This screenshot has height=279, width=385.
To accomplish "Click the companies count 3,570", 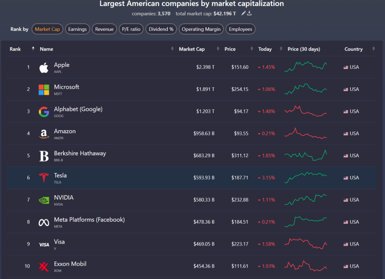I will [x=164, y=14].
